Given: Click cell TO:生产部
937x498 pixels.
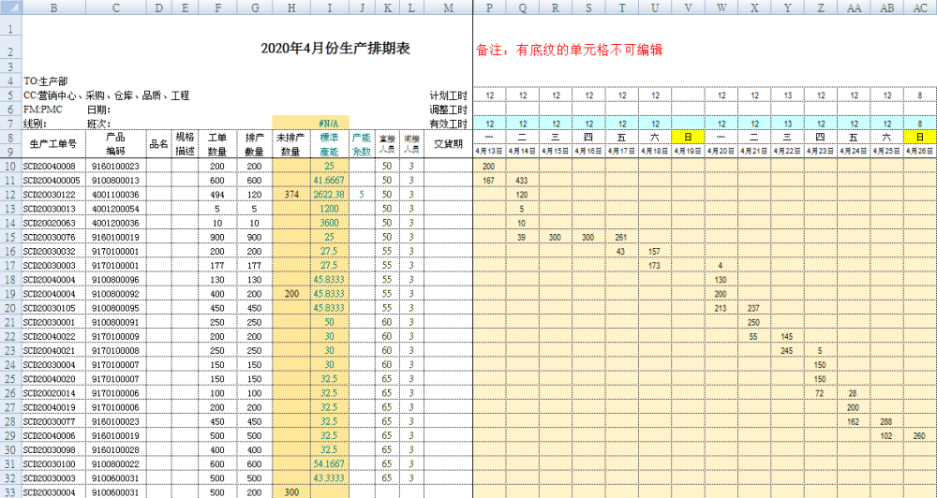Looking at the screenshot, I should [45, 81].
